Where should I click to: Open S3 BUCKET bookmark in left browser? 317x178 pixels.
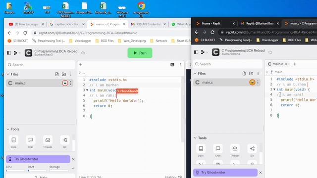pos(18,41)
